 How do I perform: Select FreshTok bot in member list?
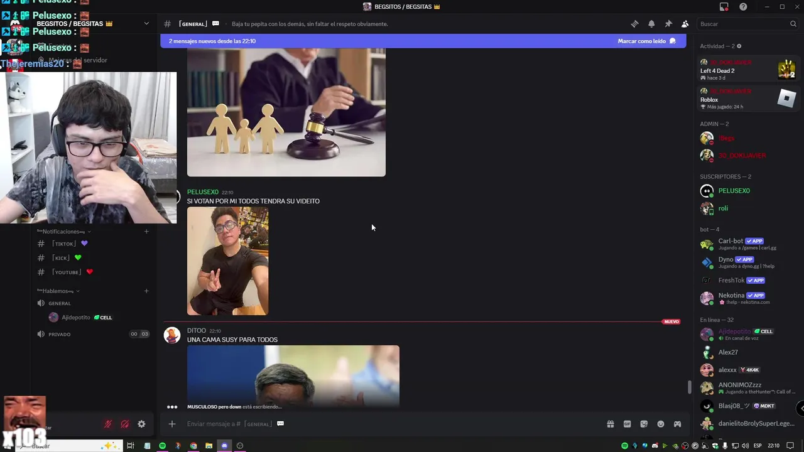(746, 280)
